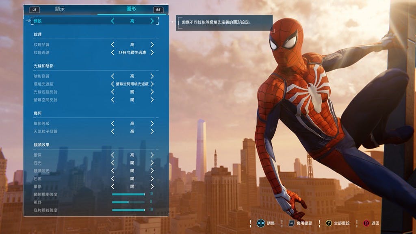The height and width of the screenshot is (234, 416).
Task: Select the 紋理品質 setting label
Action: pyautogui.click(x=41, y=45)
